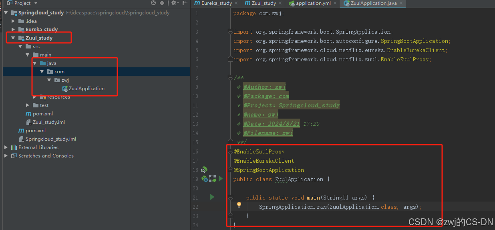Viewport: 495px width, 230px height.
Task: Click the autowired dependencies gutter icon on line 19
Action: click(x=212, y=179)
